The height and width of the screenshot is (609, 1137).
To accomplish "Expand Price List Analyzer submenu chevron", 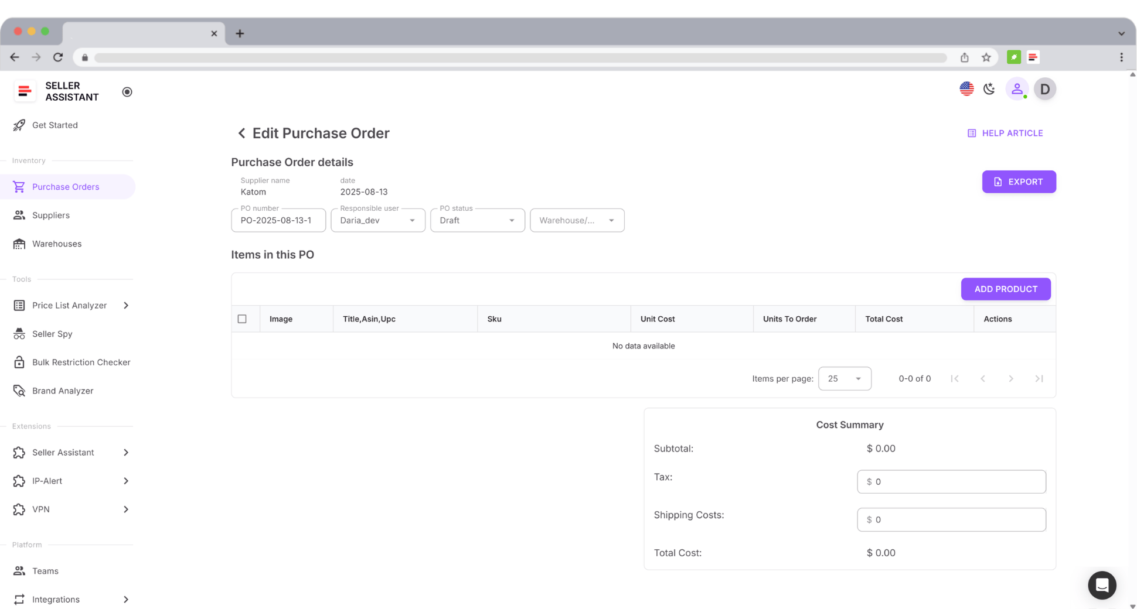I will click(x=126, y=305).
